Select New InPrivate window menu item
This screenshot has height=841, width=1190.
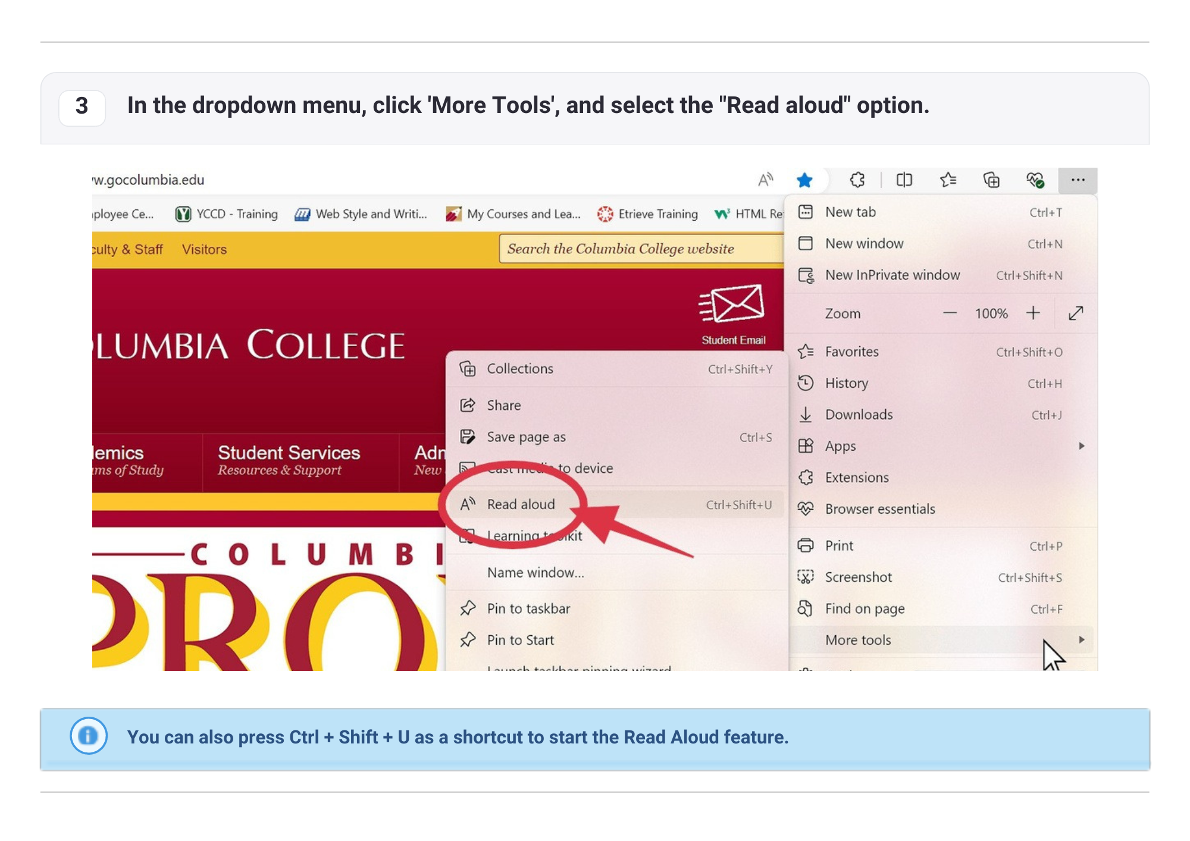coord(892,275)
